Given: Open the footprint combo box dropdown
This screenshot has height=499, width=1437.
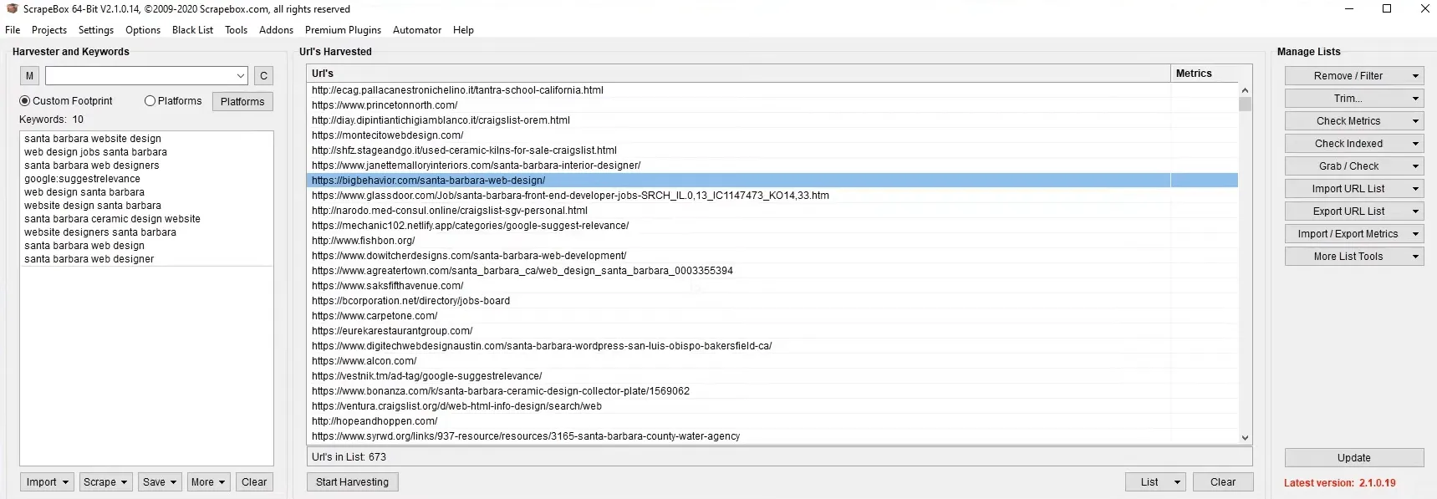Looking at the screenshot, I should pyautogui.click(x=241, y=76).
